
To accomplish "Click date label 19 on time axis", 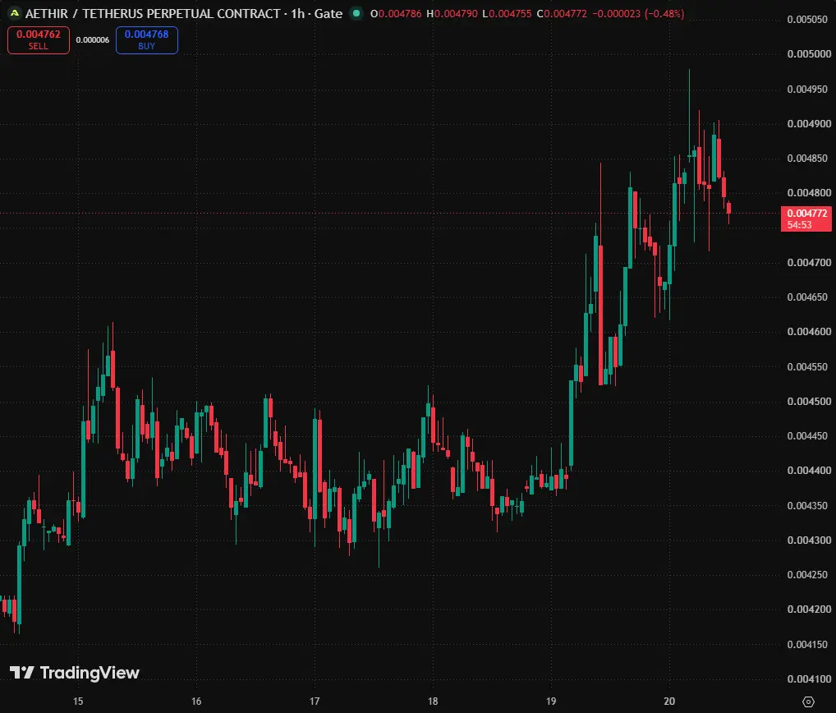I will (x=551, y=701).
